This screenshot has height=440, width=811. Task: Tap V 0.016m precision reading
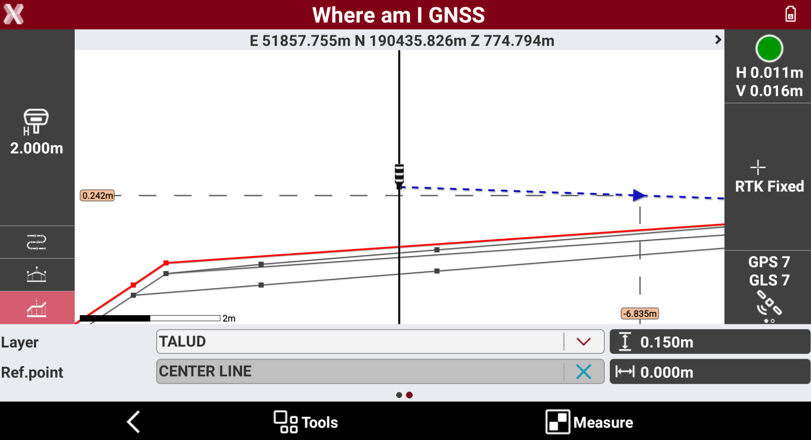tap(769, 91)
